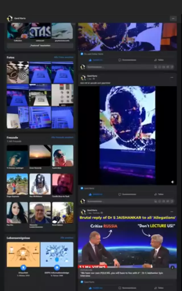The height and width of the screenshot is (291, 182).
Task: Click the comment field under the video post
Action: 130,201
